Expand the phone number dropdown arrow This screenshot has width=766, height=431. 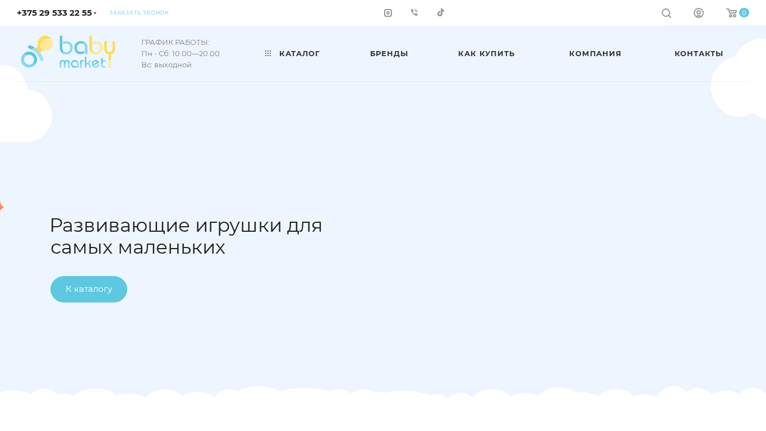(x=95, y=13)
